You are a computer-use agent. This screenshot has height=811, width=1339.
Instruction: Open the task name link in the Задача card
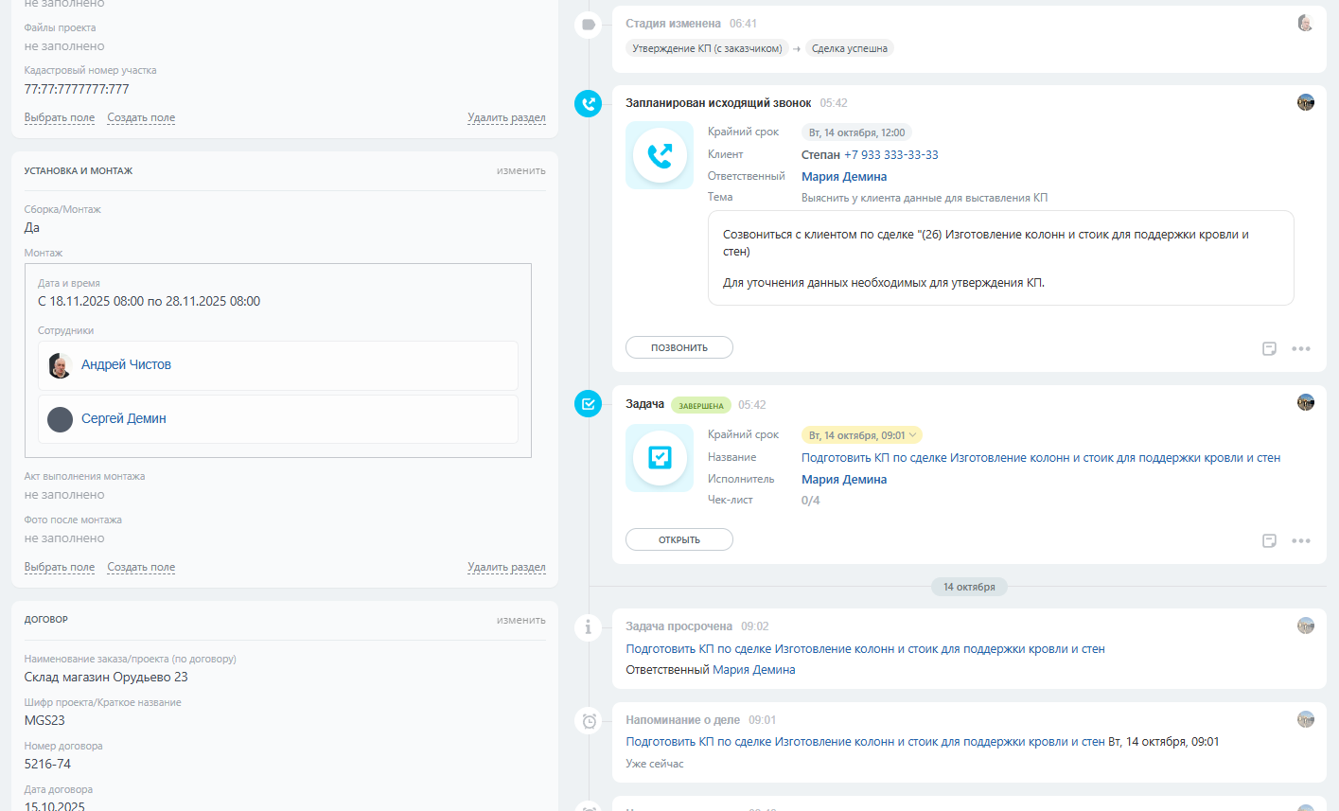click(1041, 458)
